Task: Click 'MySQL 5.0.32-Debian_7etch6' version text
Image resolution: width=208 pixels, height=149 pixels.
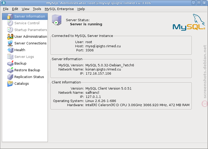Action: (110, 65)
